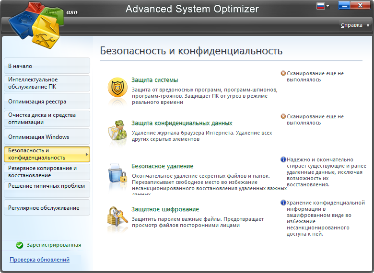Viewport: 374px width, 273px height.
Task: Click the Защитить паролем важные файлы description
Action: click(198, 222)
